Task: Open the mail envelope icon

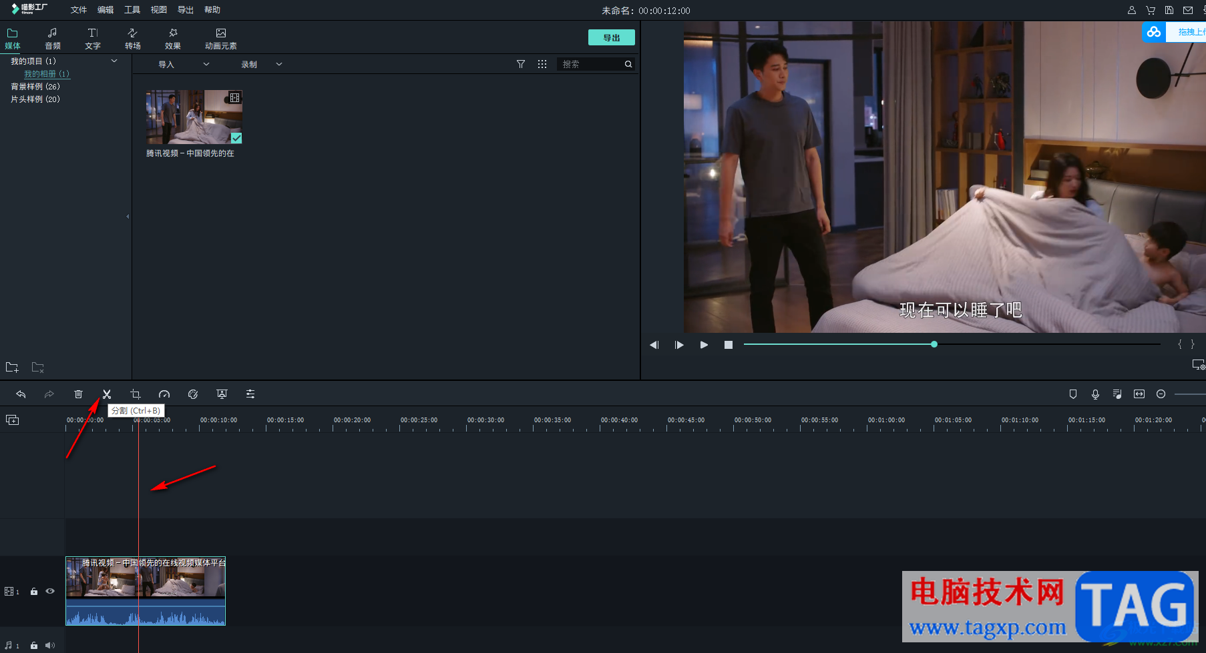Action: (x=1188, y=10)
